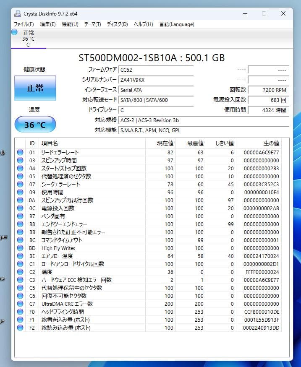301x367 pixels.
Task: Click the 現在値 column header
Action: click(x=161, y=143)
